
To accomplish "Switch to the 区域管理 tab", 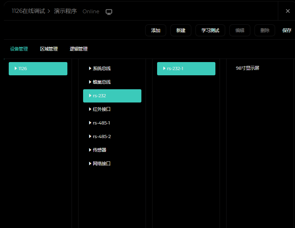I will pyautogui.click(x=49, y=49).
